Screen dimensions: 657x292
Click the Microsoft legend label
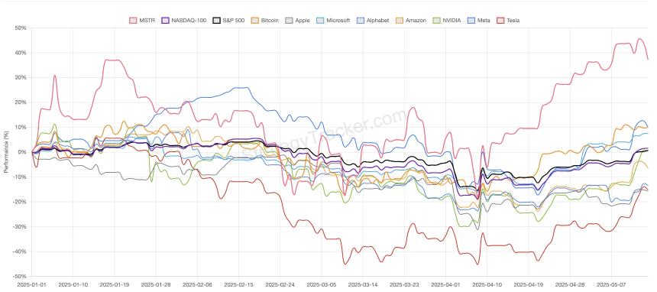pos(338,20)
